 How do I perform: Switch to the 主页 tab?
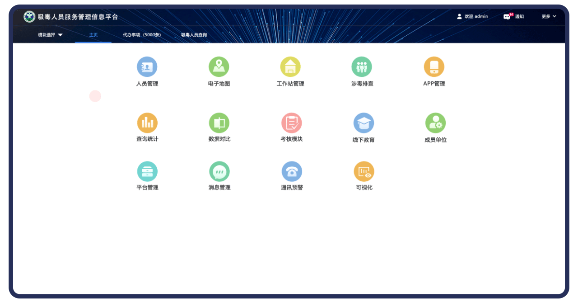pos(93,35)
